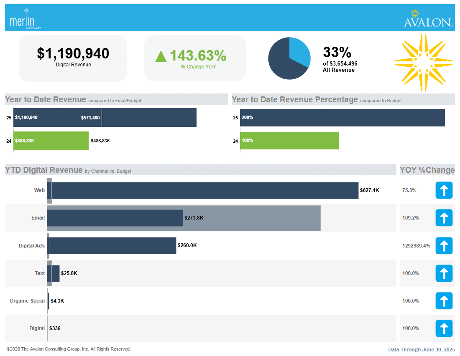Click the $488,836 label beside the green bar

[x=100, y=141]
